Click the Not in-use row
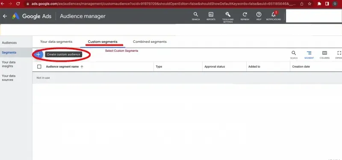This screenshot has height=160, width=342. [187, 78]
